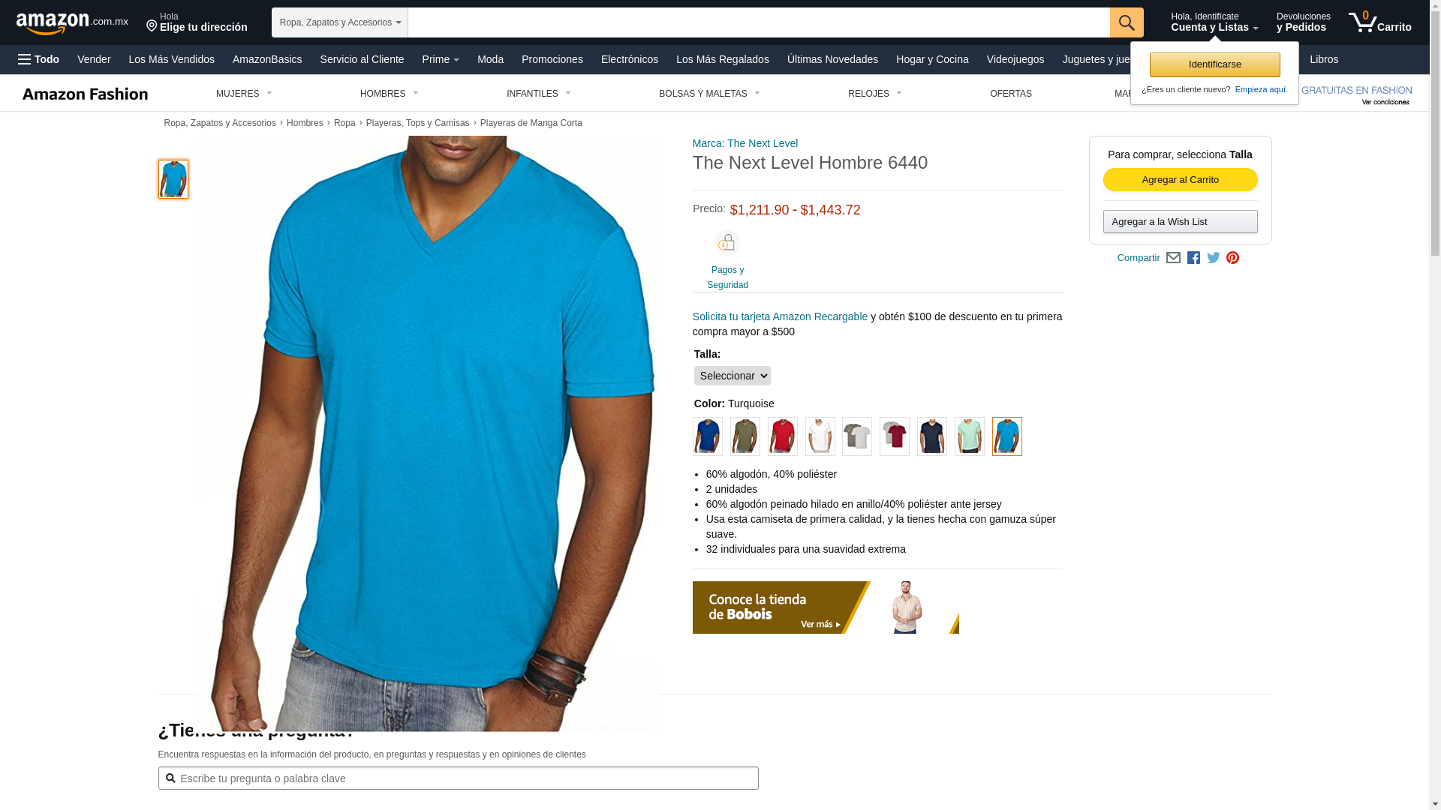Share product on Pinterest icon
The height and width of the screenshot is (810, 1441).
[x=1232, y=258]
